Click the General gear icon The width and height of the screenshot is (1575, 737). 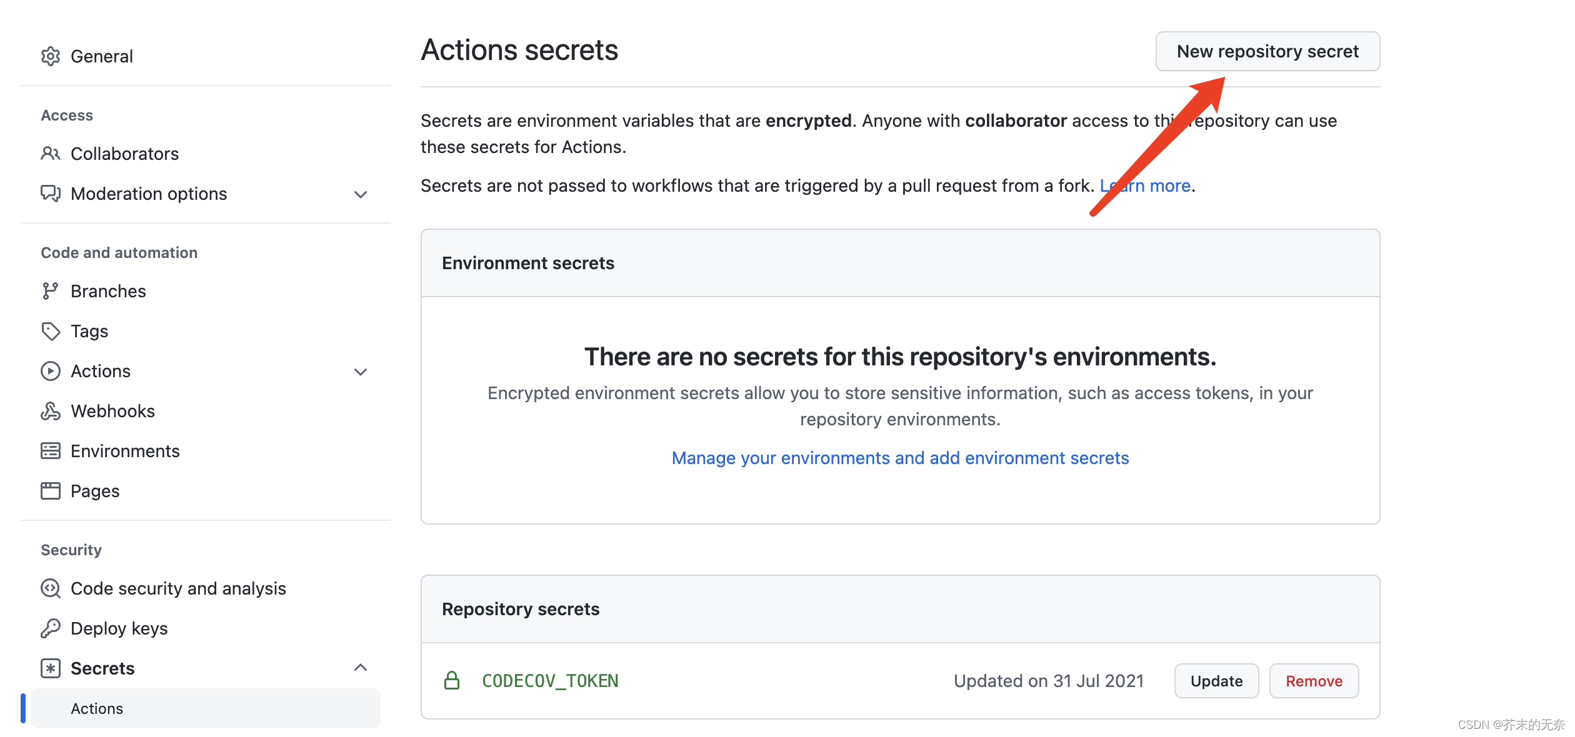(x=50, y=56)
